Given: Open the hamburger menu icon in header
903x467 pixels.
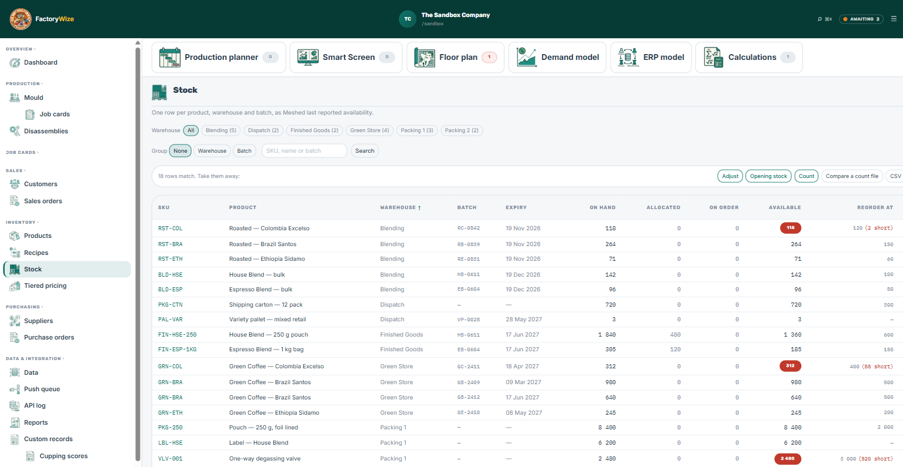Looking at the screenshot, I should tap(894, 19).
